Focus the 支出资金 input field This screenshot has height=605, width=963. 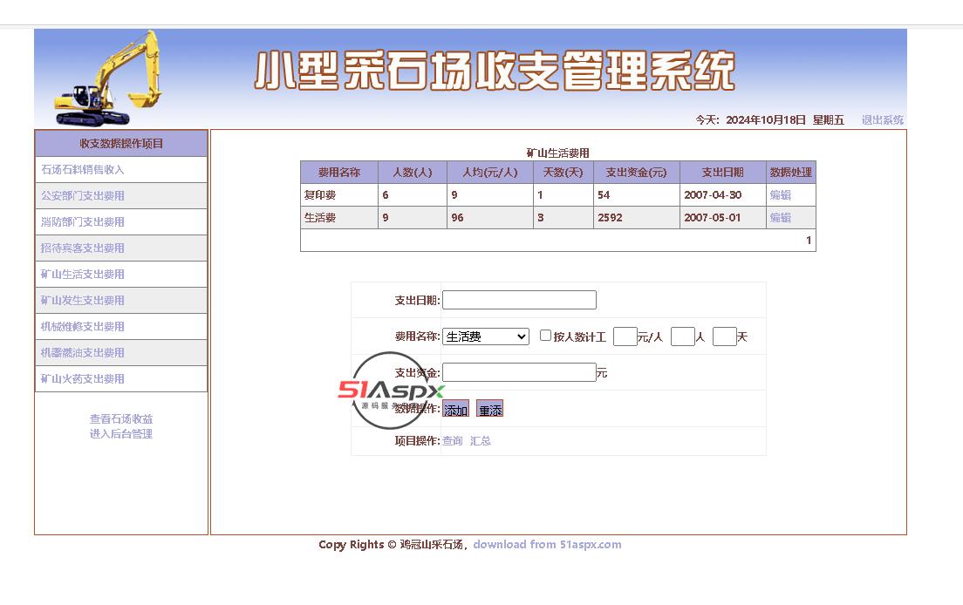[520, 372]
